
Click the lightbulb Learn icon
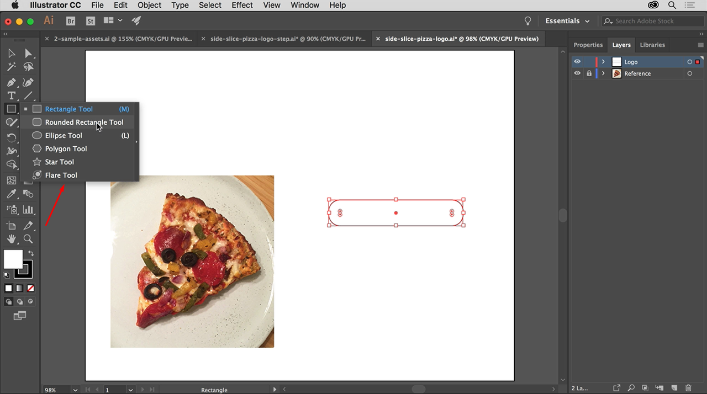[x=527, y=21]
